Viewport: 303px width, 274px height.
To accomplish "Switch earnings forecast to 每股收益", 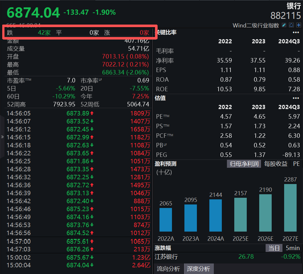I will 276,164.
